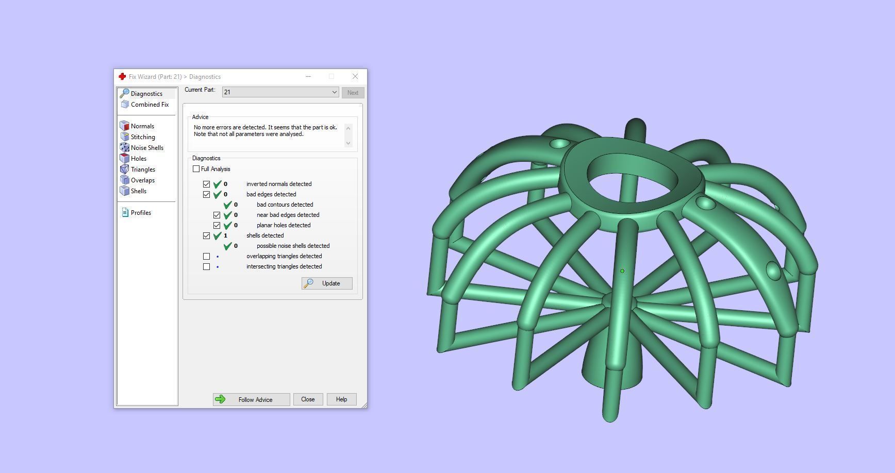The image size is (895, 473).
Task: Click the Shells cube icon
Action: point(124,191)
